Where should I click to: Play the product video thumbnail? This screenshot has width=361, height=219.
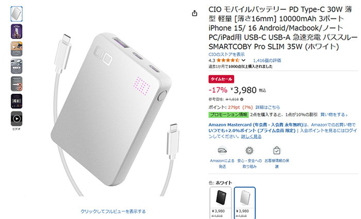tap(17, 119)
